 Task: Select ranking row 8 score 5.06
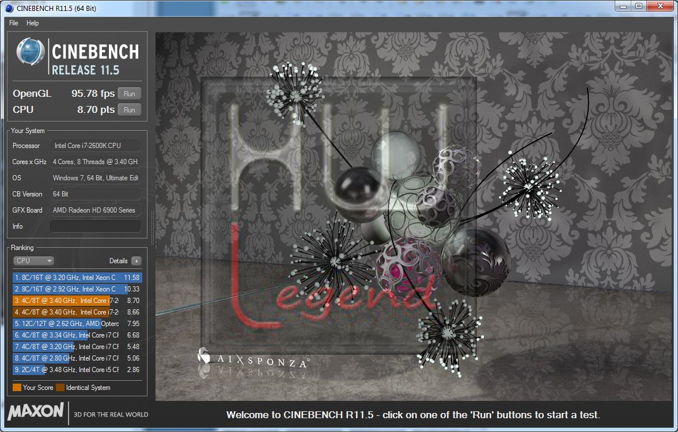coord(77,358)
